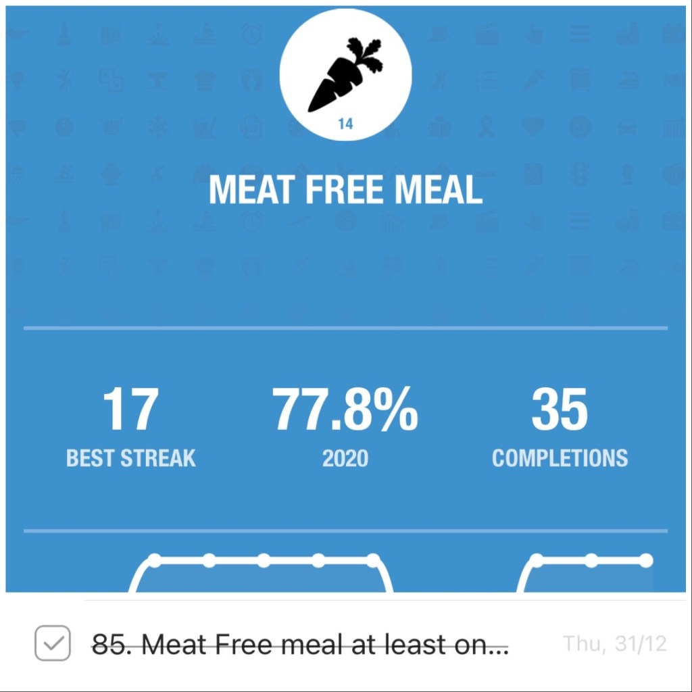This screenshot has height=692, width=692.
Task: Tap the 35 completions count
Action: click(560, 410)
